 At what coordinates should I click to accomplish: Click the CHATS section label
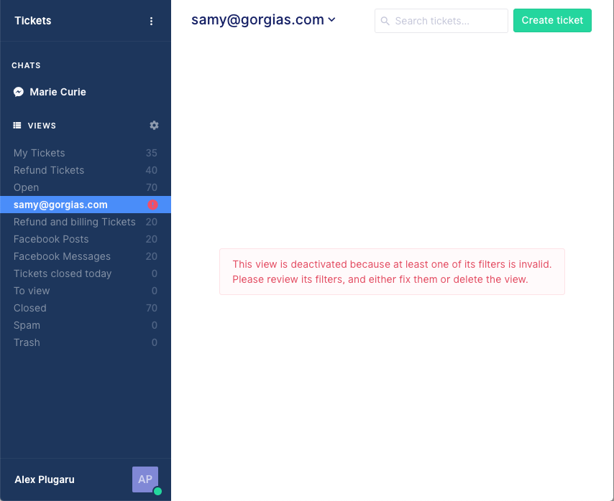click(x=26, y=65)
